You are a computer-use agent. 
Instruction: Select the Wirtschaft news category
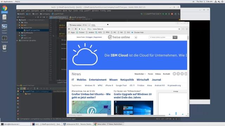coord(143,80)
